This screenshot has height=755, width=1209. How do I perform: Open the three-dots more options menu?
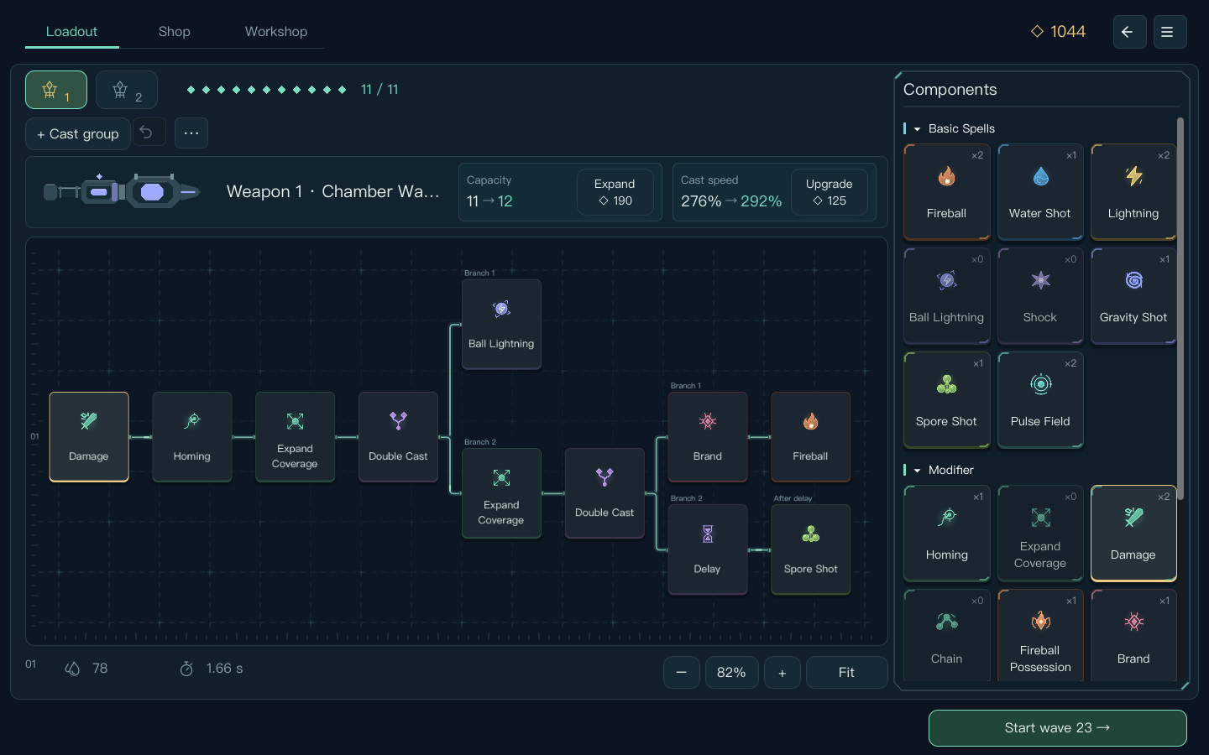pos(191,133)
